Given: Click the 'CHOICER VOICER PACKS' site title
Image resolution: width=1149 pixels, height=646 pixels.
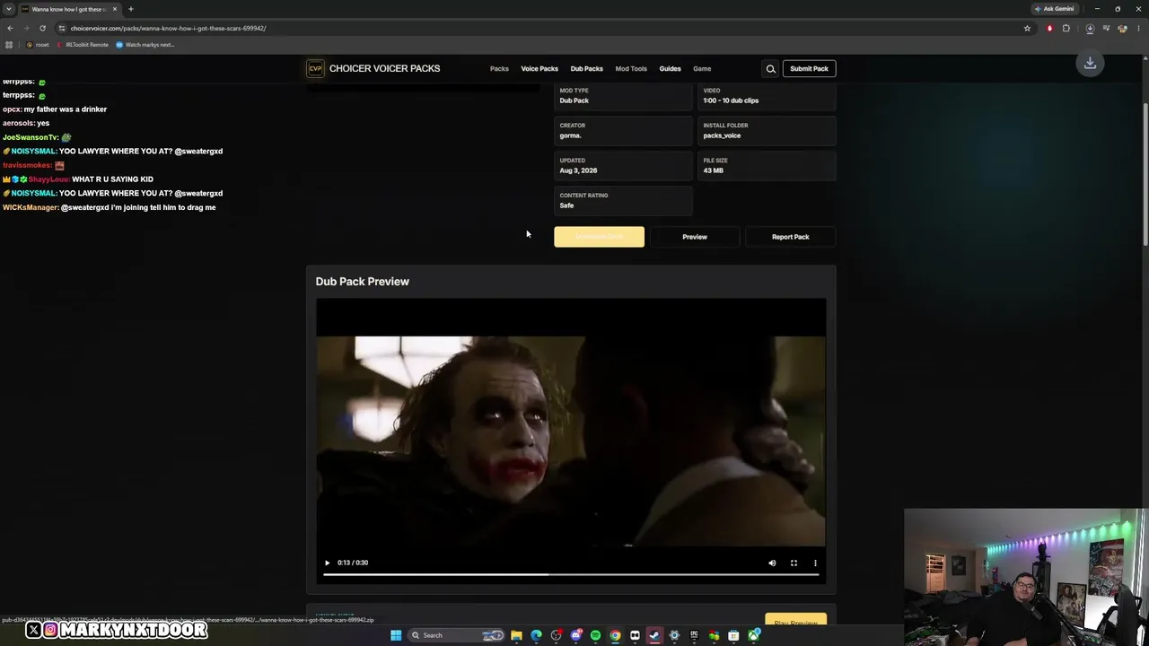Looking at the screenshot, I should [384, 68].
